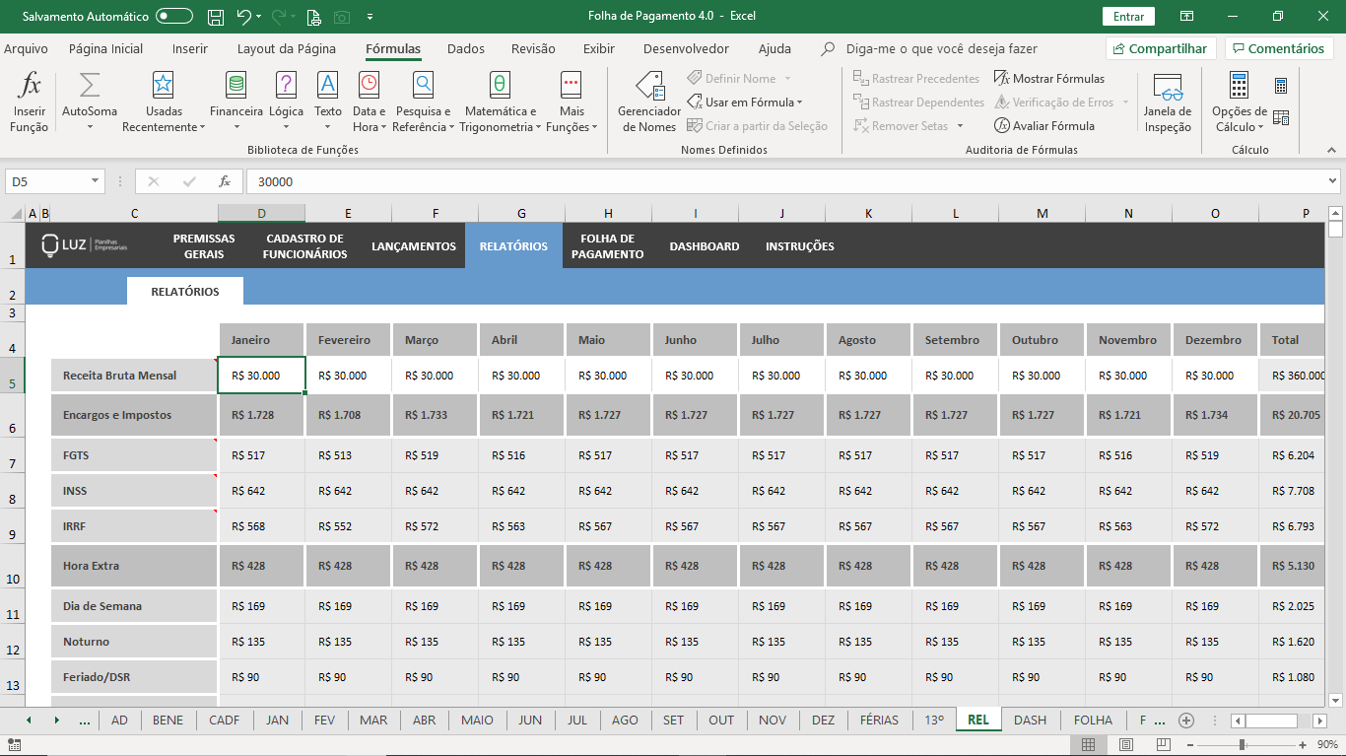Toggle Mostrar Fórmulas
The image size is (1346, 756).
click(1049, 79)
